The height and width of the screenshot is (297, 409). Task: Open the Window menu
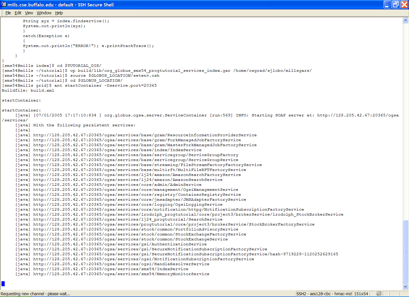pos(44,13)
